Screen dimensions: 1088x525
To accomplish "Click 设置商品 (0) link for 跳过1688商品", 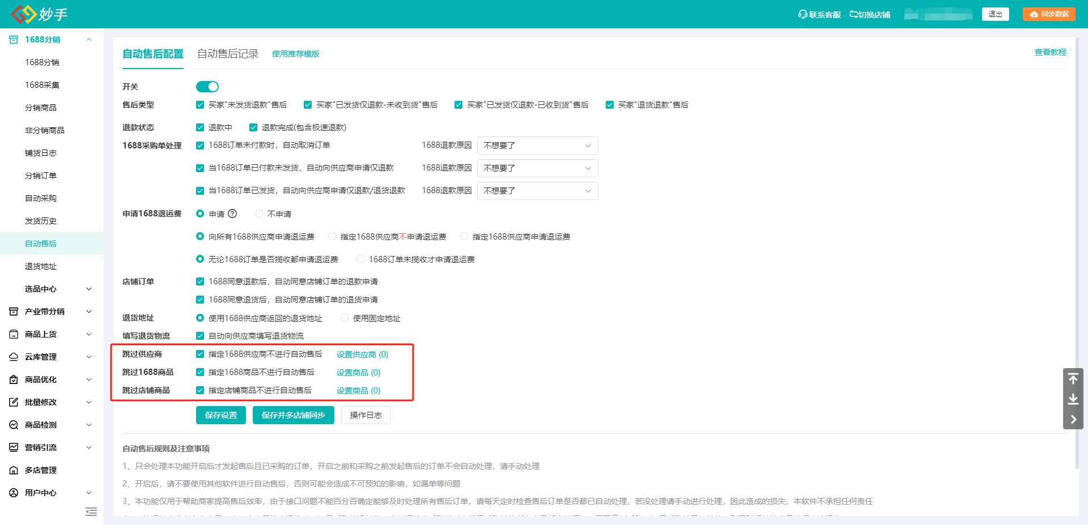I will [x=359, y=373].
